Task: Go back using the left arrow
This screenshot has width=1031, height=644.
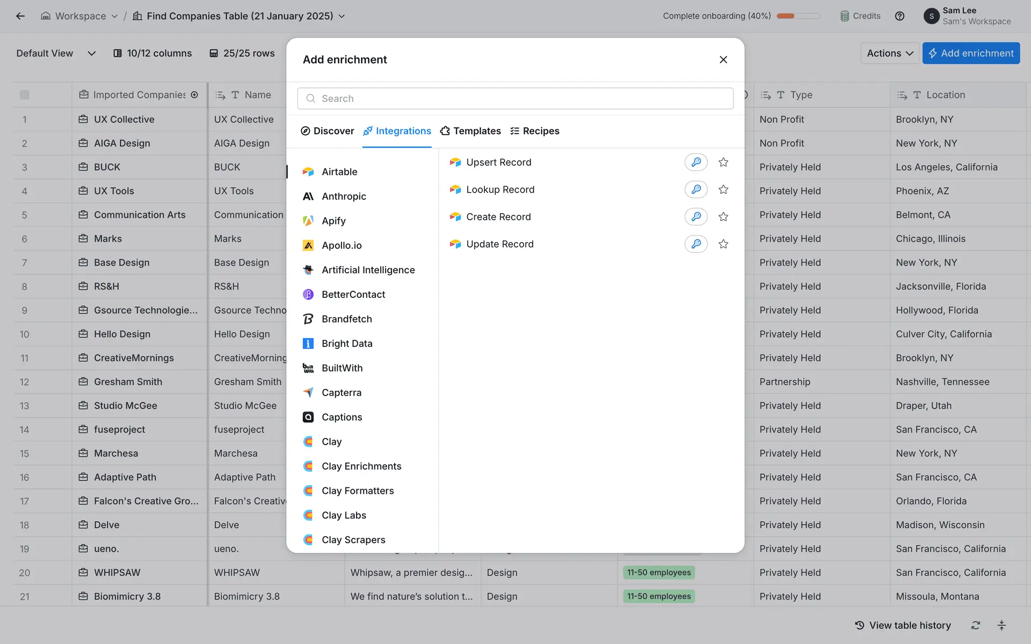Action: [20, 16]
